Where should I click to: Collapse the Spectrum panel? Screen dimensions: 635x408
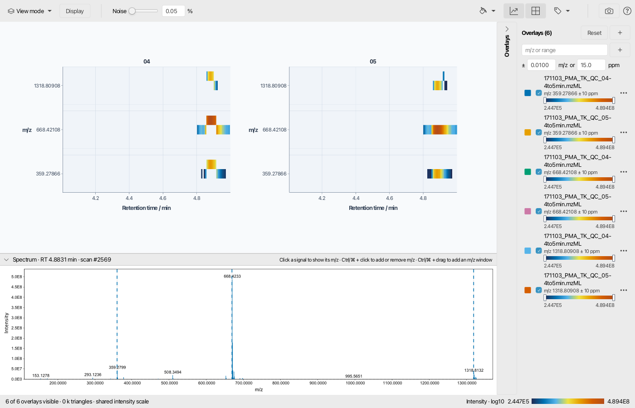[x=6, y=260]
